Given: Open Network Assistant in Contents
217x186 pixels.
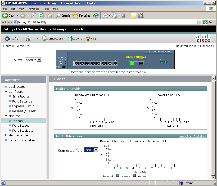Looking at the screenshot, I should coord(22,140).
